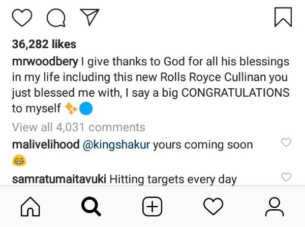Like the post with heart icon
Image resolution: width=305 pixels, height=227 pixels.
coord(22,18)
